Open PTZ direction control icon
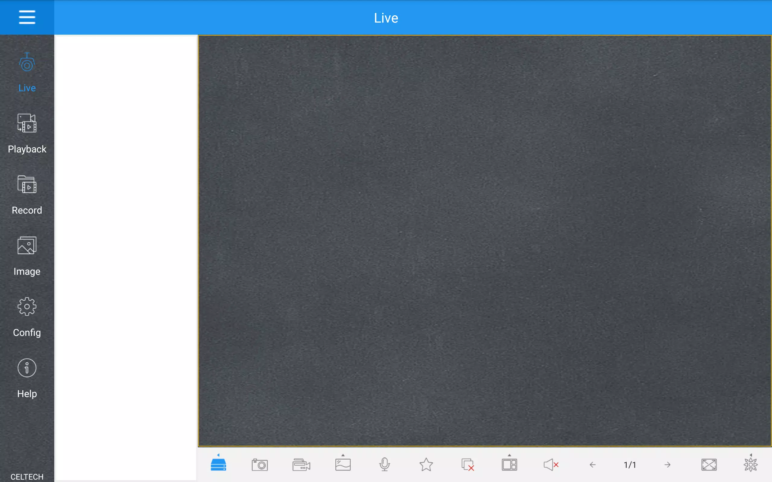 [750, 464]
